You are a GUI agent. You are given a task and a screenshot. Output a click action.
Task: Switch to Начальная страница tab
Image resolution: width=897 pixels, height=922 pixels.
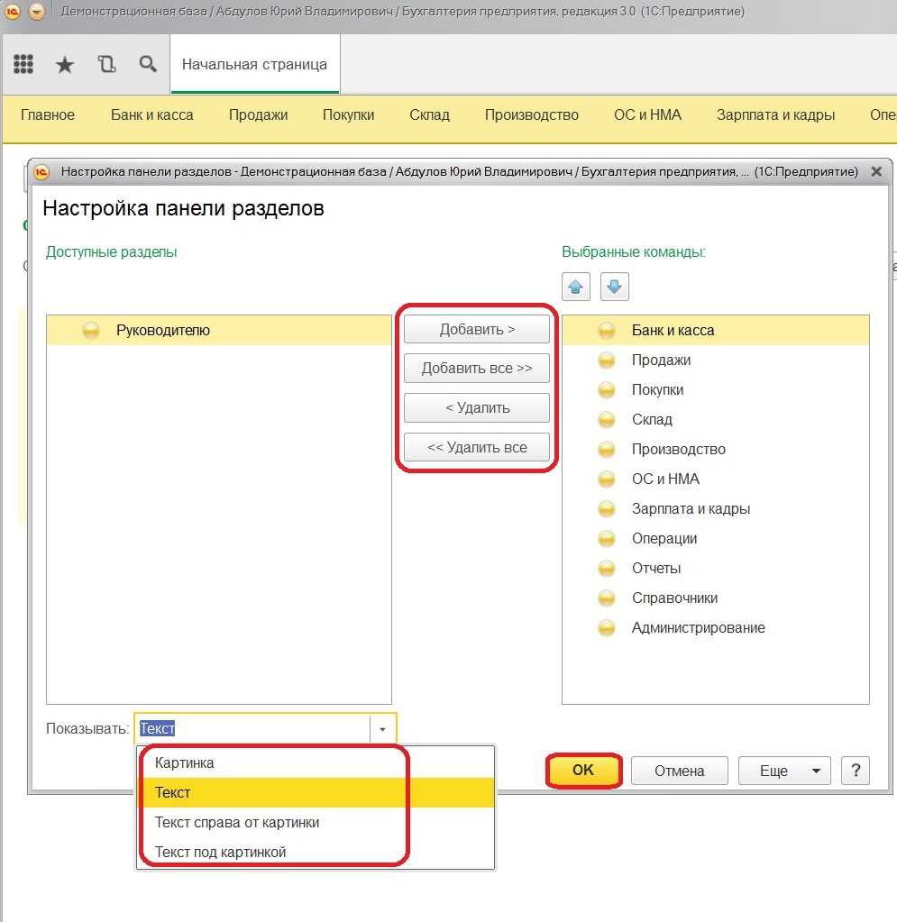tap(254, 64)
